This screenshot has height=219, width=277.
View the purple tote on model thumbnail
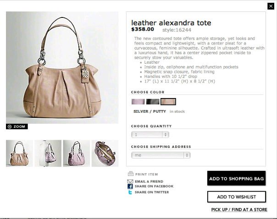[x=48, y=153]
